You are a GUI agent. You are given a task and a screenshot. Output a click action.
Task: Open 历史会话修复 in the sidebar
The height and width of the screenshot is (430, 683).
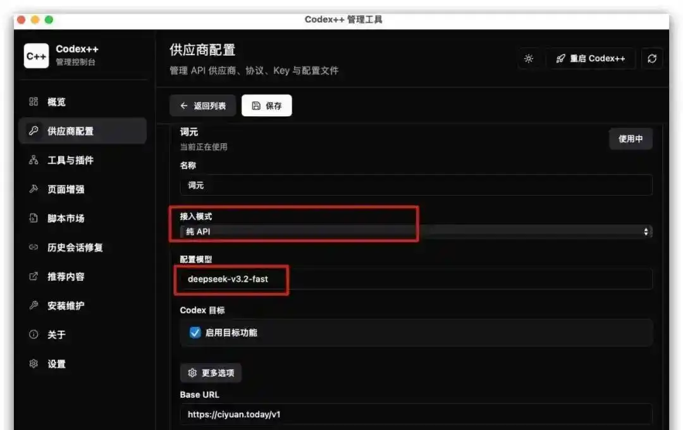[x=82, y=247]
